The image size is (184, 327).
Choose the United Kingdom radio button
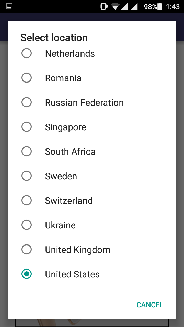click(x=27, y=250)
